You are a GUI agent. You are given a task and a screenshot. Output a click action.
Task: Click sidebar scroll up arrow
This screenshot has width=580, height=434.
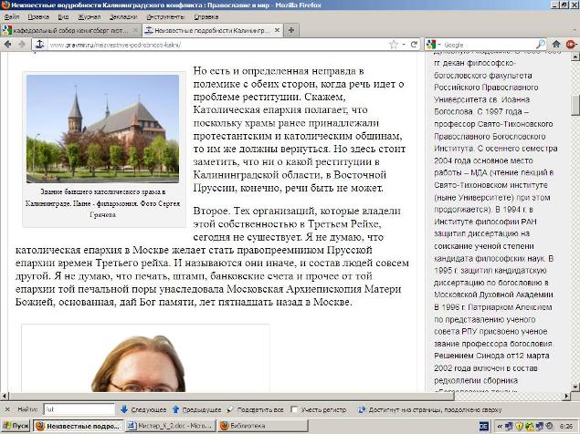(575, 57)
